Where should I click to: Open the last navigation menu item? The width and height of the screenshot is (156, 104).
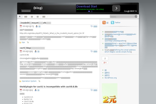pos(44,17)
